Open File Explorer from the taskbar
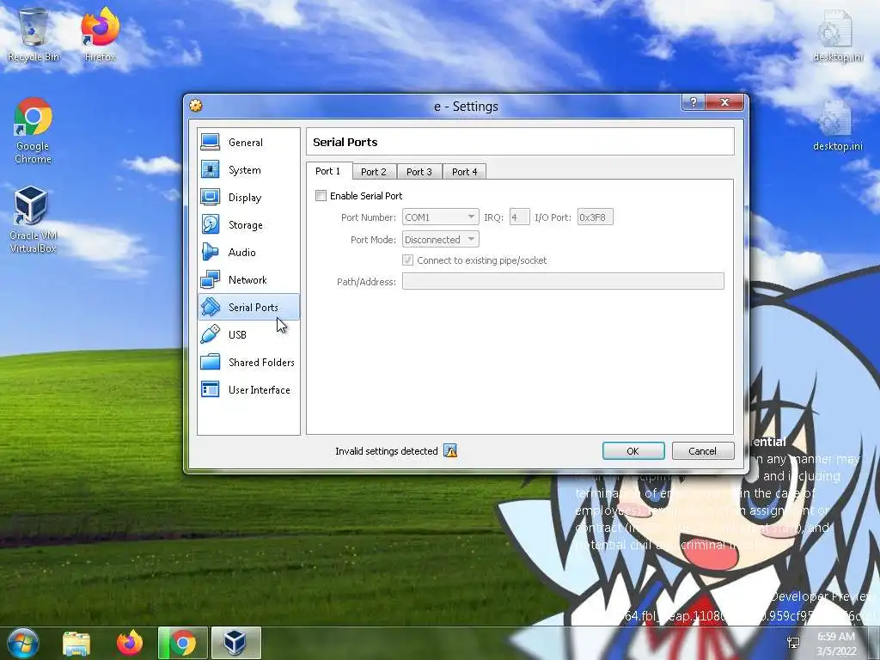The height and width of the screenshot is (660, 880). pyautogui.click(x=76, y=643)
